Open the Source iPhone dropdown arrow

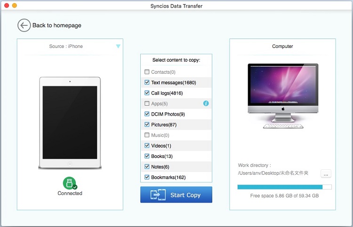pos(118,47)
